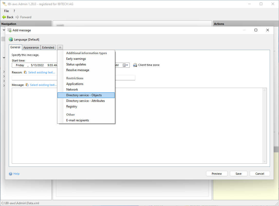This screenshot has height=206, width=279.
Task: Switch to the Appearance tab
Action: [x=31, y=47]
